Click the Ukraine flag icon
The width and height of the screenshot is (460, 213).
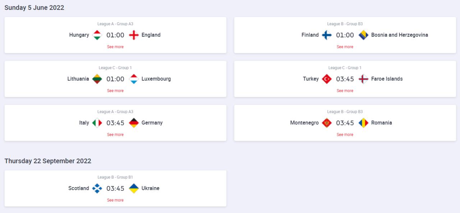(134, 188)
